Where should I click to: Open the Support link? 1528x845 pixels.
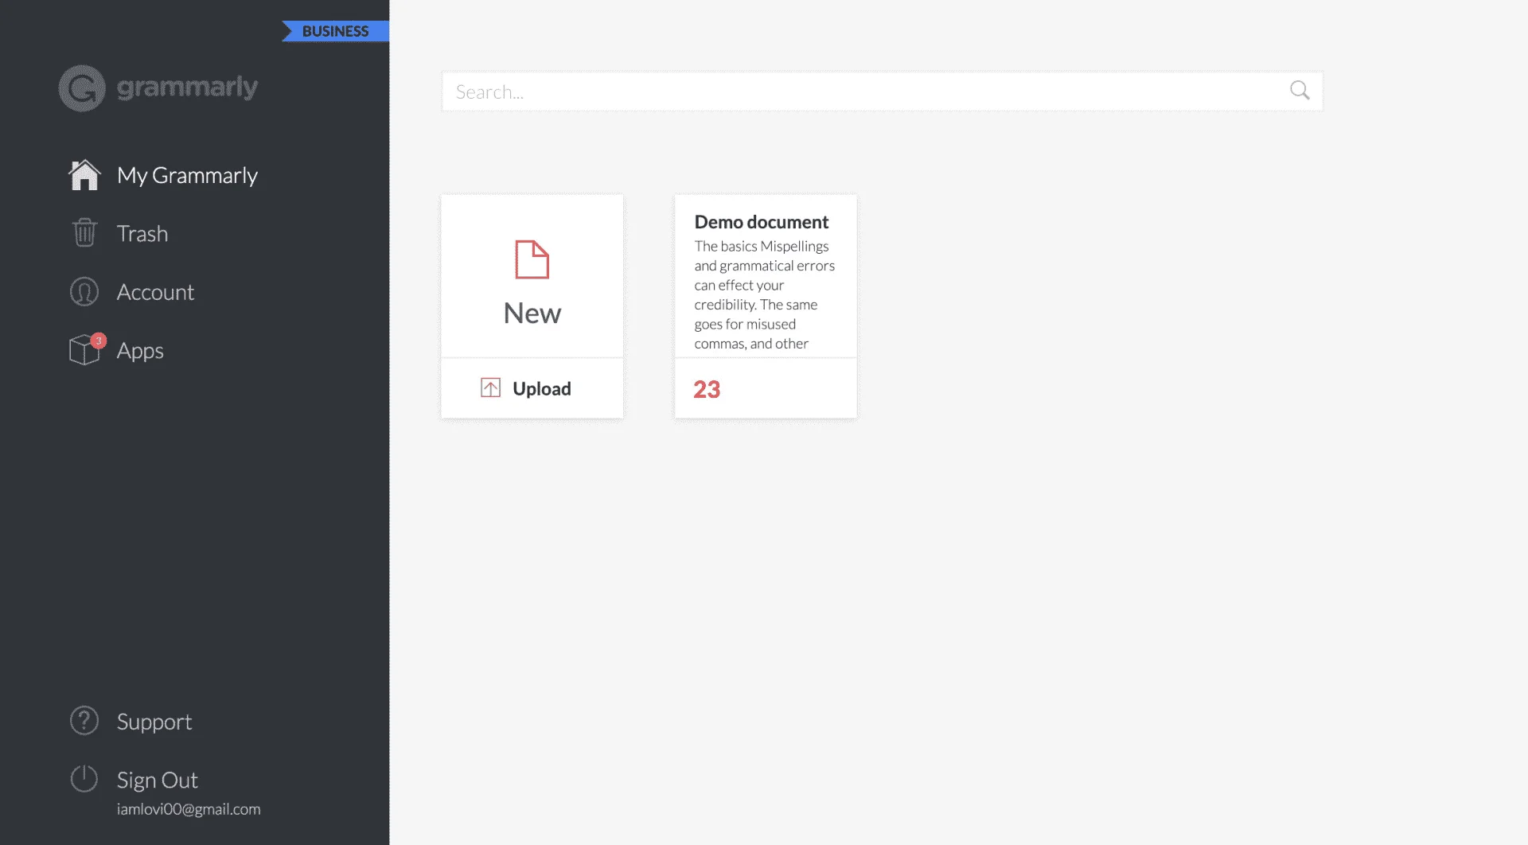point(154,722)
